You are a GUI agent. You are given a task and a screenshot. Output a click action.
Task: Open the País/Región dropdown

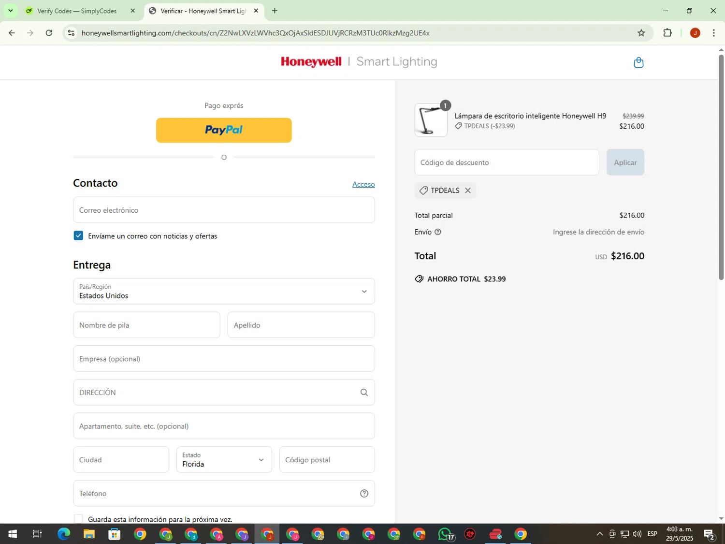click(x=224, y=291)
